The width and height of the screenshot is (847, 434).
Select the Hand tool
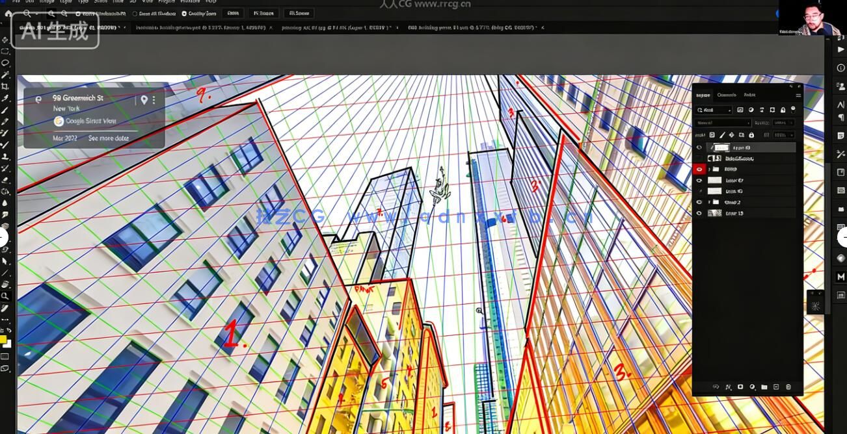pyautogui.click(x=5, y=285)
